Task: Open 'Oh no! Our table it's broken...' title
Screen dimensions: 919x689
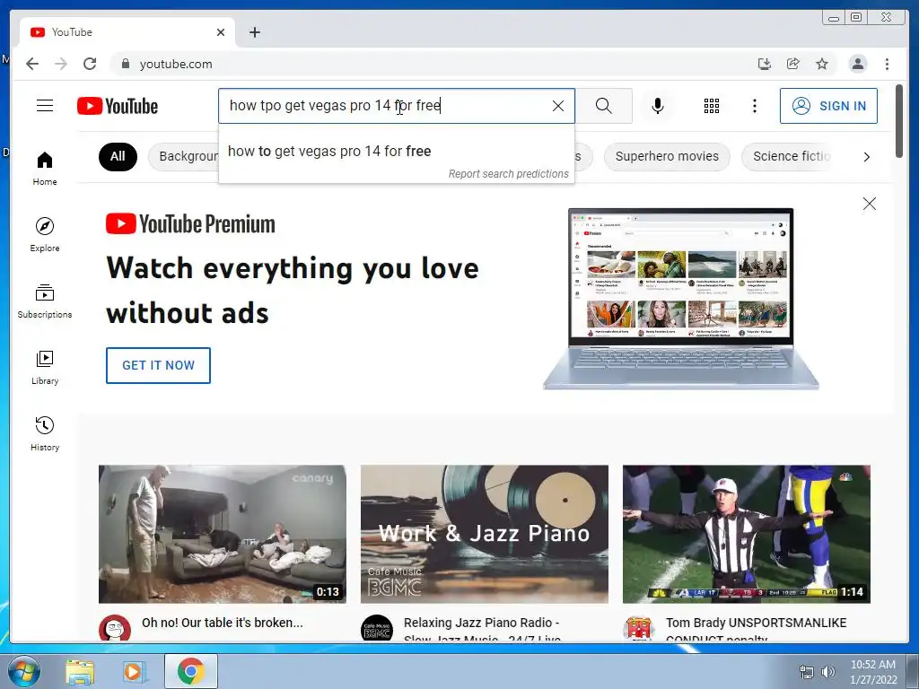Action: (x=223, y=623)
